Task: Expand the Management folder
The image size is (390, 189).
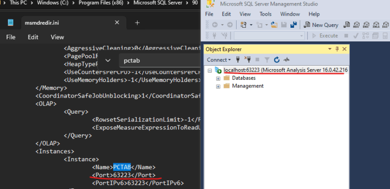Action: (x=218, y=86)
